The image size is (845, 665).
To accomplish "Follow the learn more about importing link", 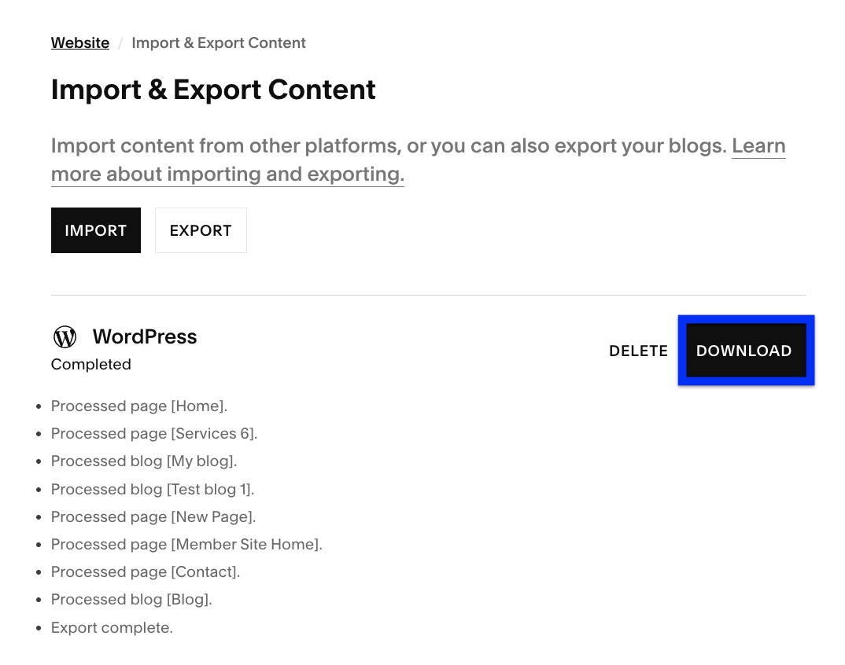I will click(x=419, y=160).
